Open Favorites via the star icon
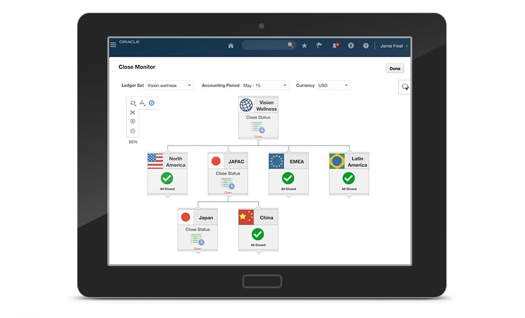525x318 pixels. coord(304,45)
